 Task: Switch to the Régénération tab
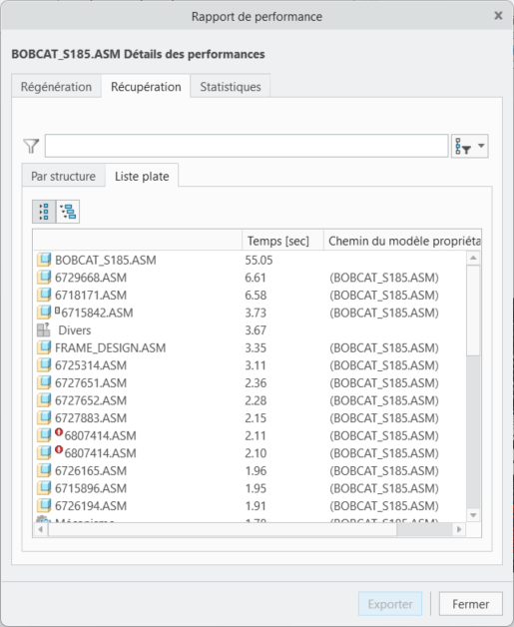coord(56,87)
